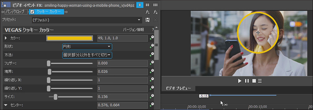Open the plug-in chain add FX icon
The image size is (313, 110).
click(148, 12)
